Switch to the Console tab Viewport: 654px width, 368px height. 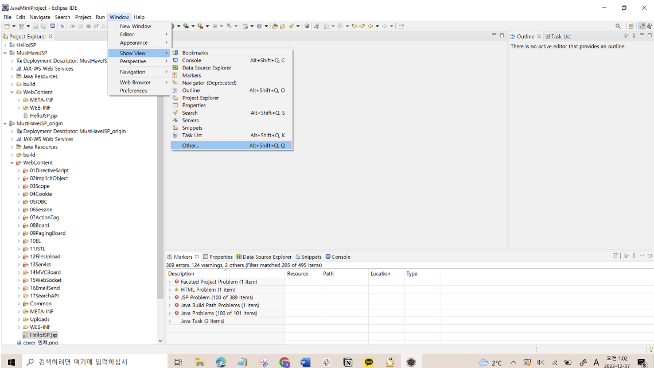(338, 257)
